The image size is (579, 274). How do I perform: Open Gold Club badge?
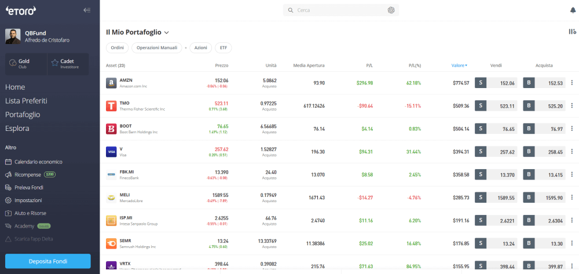point(26,64)
